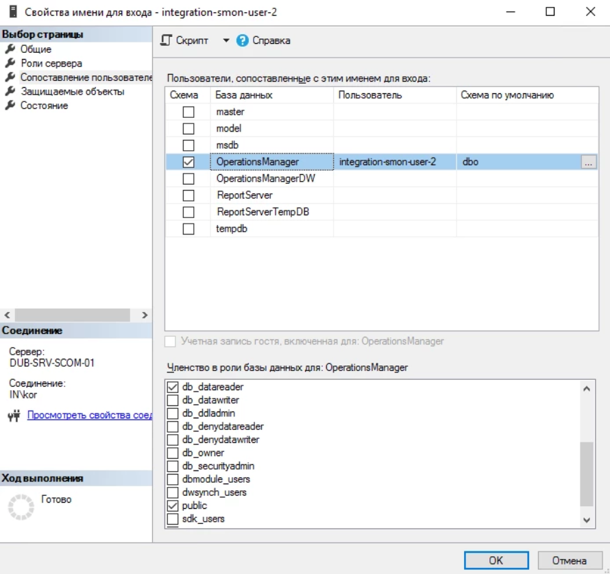Select the Роли сервера wrench icon

pyautogui.click(x=10, y=64)
